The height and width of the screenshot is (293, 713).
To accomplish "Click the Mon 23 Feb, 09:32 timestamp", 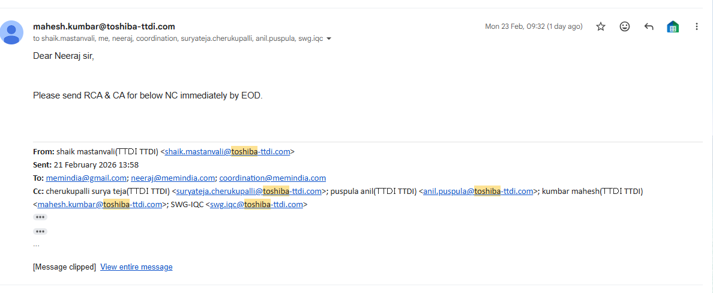I will [x=534, y=26].
